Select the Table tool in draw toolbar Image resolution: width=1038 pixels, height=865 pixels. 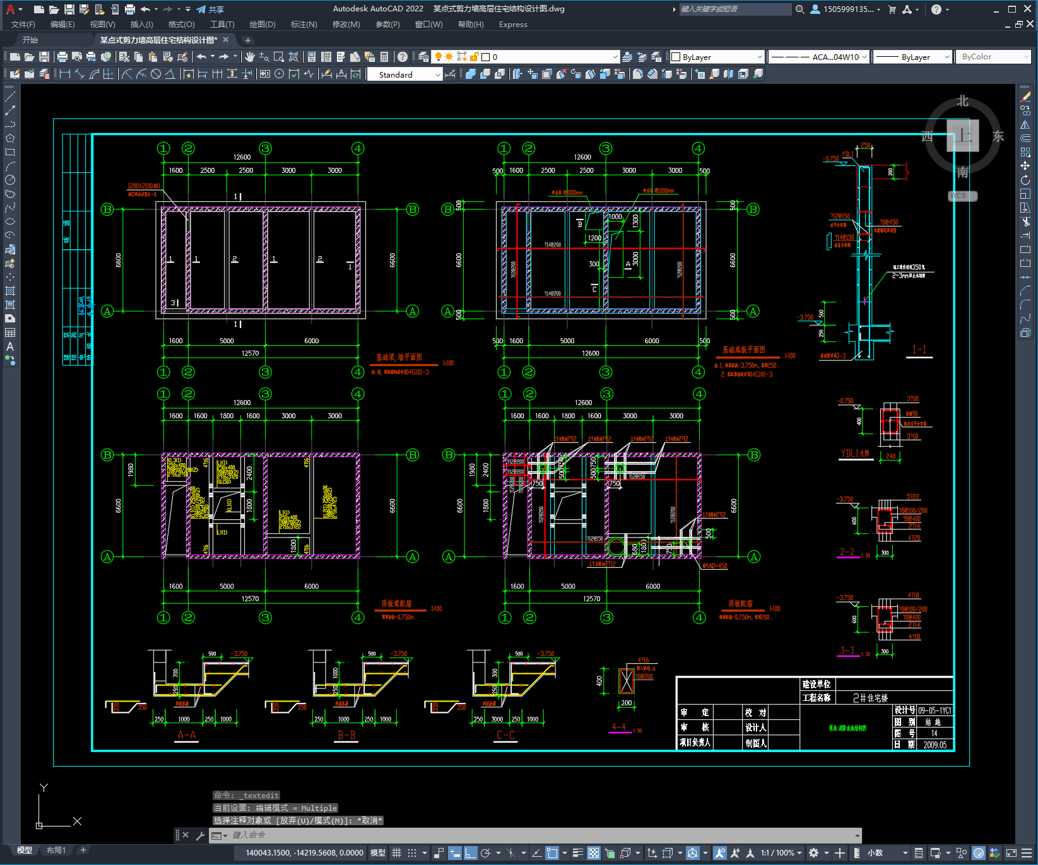(x=10, y=332)
